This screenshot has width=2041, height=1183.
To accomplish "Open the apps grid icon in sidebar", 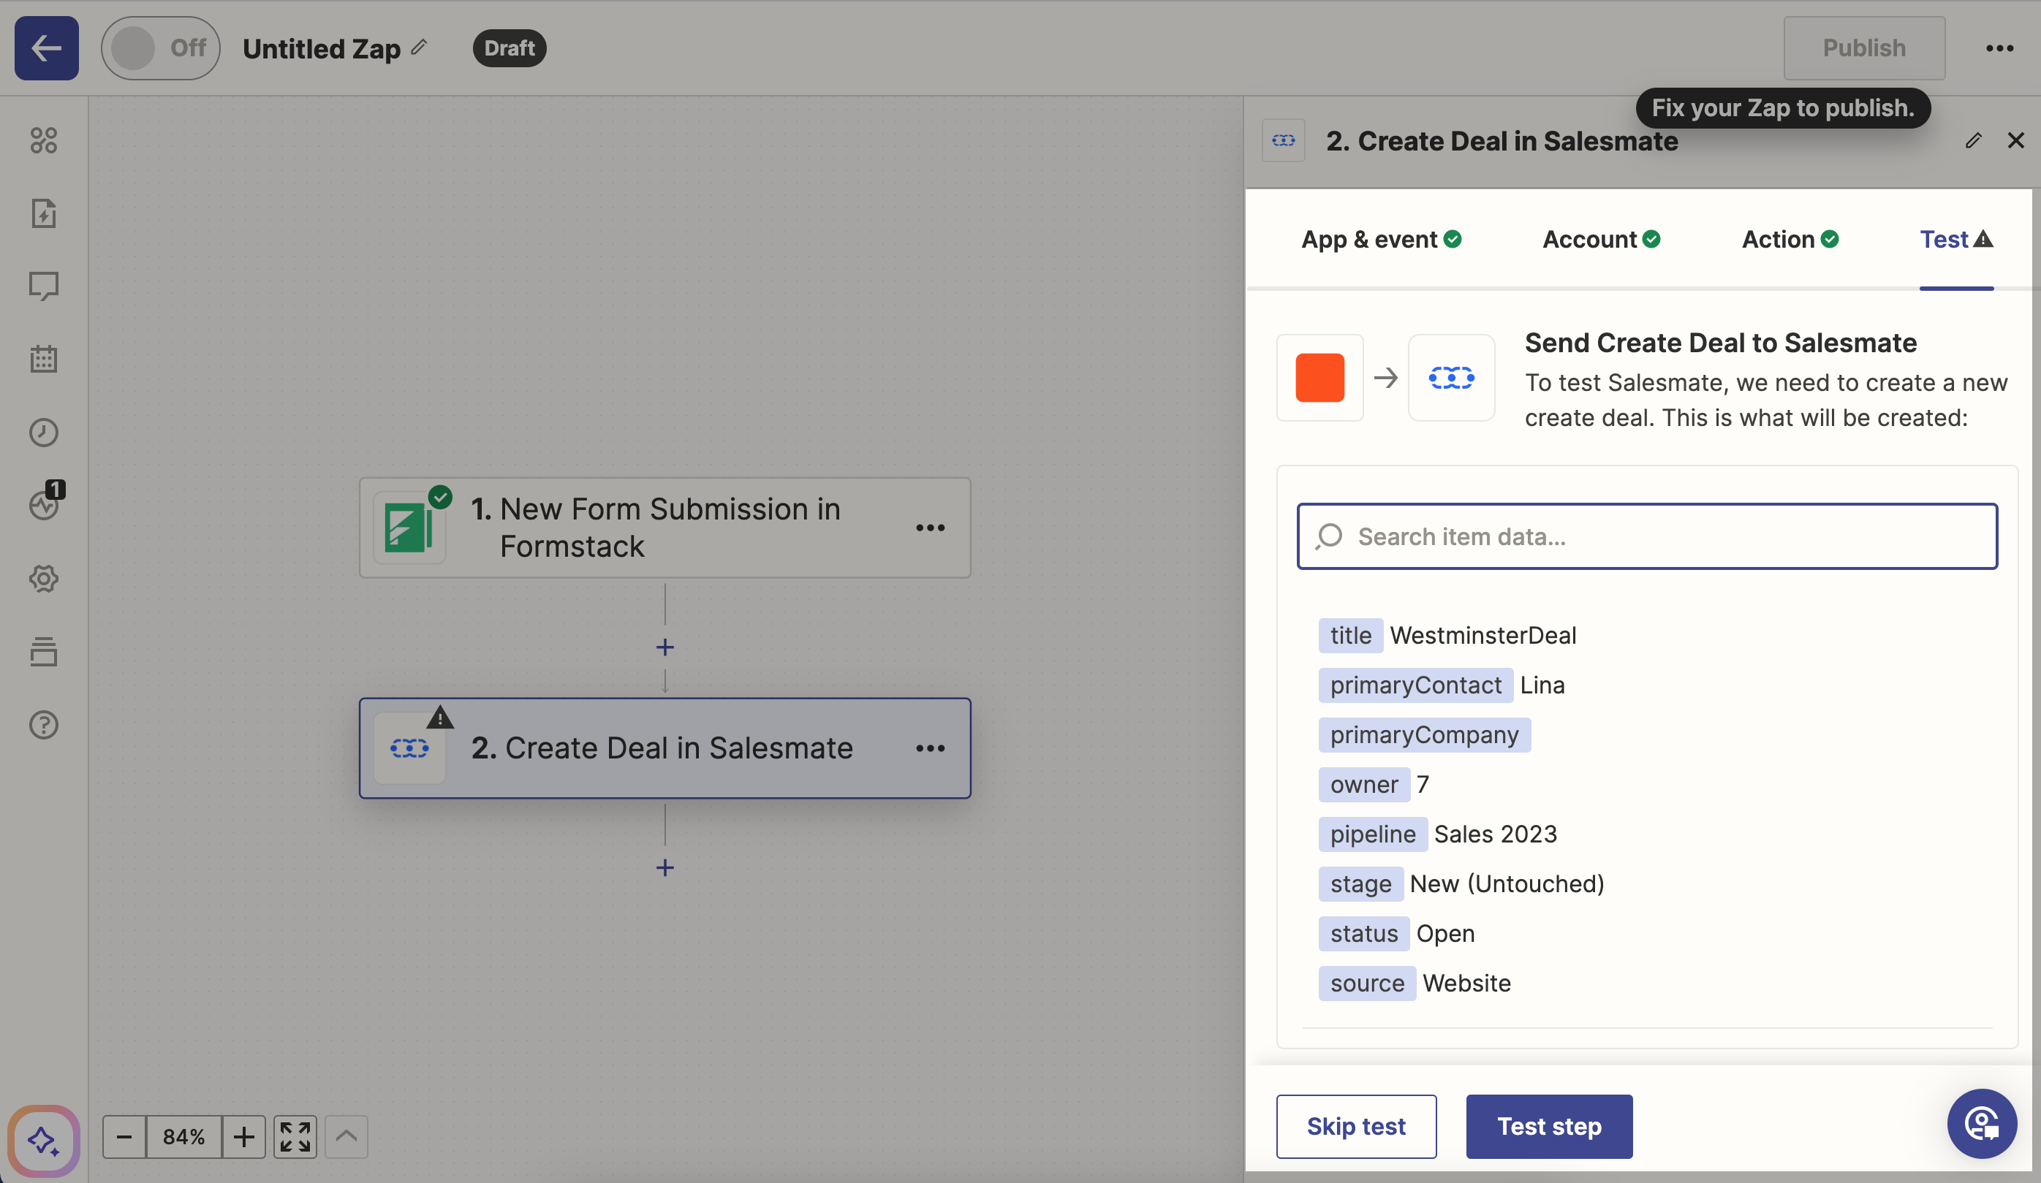I will 43,140.
